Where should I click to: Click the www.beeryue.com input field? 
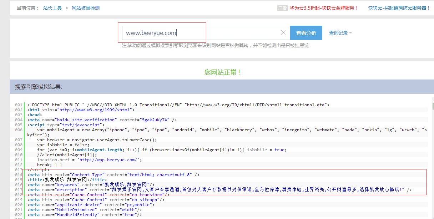tap(200, 33)
